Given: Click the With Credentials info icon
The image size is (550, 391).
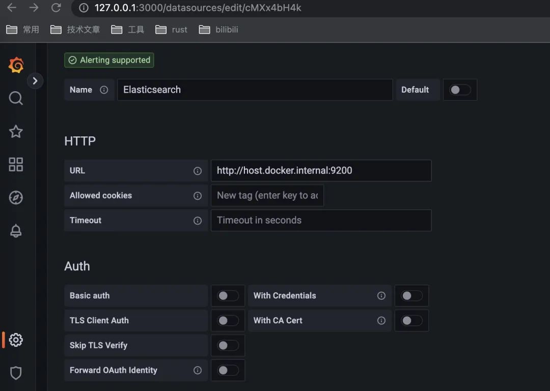Looking at the screenshot, I should pyautogui.click(x=381, y=296).
